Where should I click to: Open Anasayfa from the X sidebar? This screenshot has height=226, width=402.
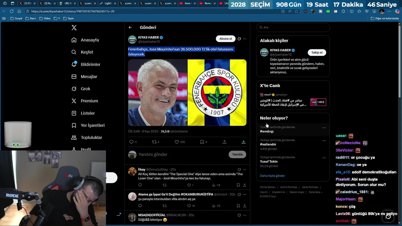tap(85, 40)
